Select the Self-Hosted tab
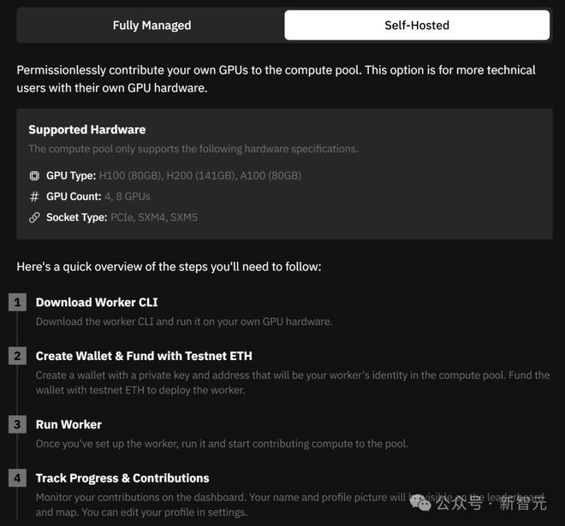Image resolution: width=565 pixels, height=526 pixels. tap(417, 25)
